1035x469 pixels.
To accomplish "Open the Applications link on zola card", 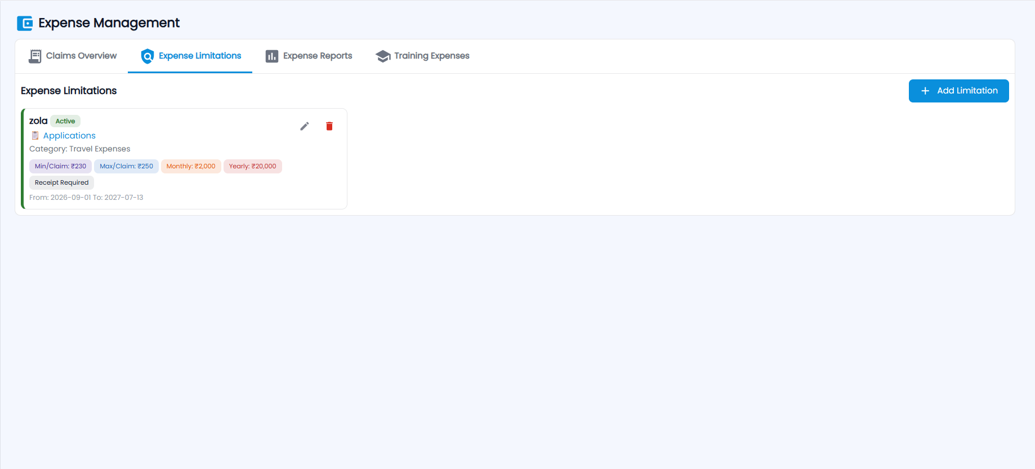I will [69, 136].
